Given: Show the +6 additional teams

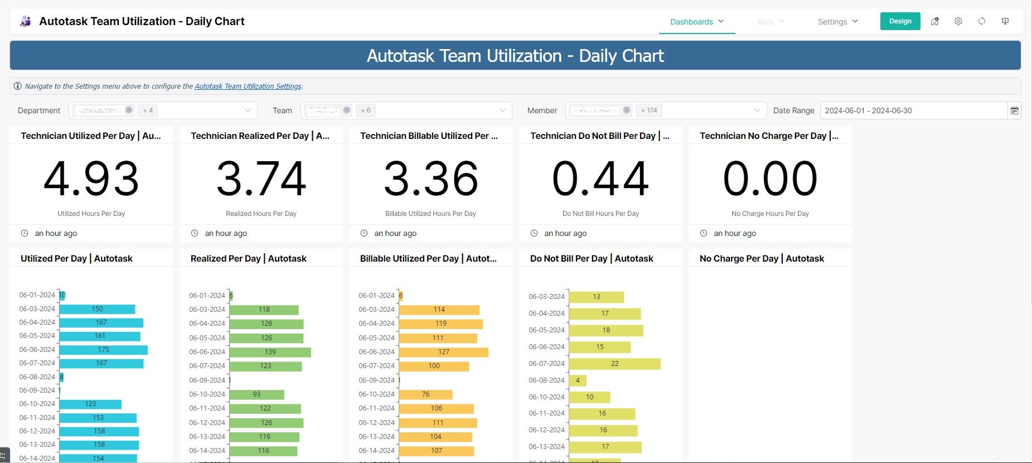Looking at the screenshot, I should click(x=366, y=110).
